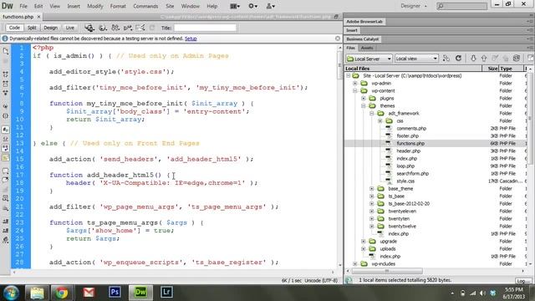Click the Select Parent Tag icon

(x=6, y=106)
